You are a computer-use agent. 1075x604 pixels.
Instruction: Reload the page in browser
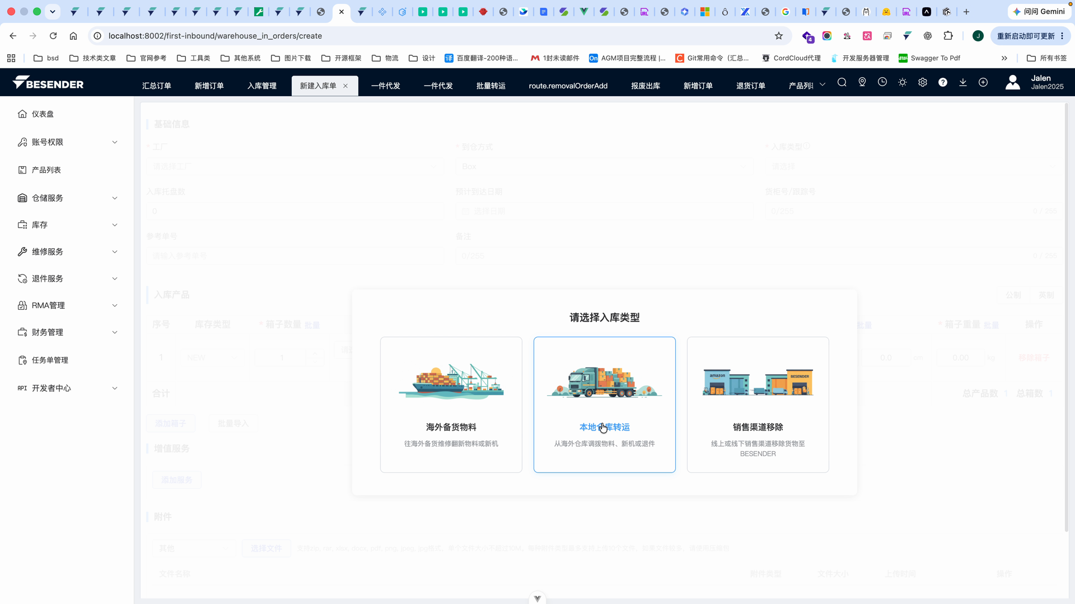point(53,36)
